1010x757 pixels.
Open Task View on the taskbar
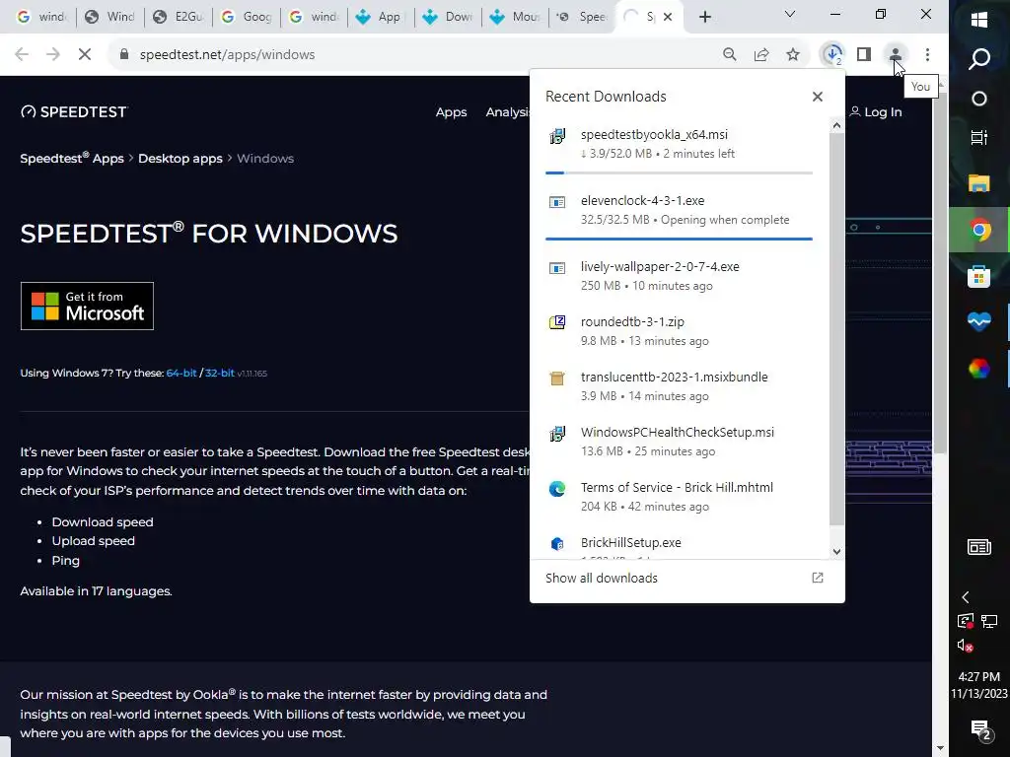point(979,137)
